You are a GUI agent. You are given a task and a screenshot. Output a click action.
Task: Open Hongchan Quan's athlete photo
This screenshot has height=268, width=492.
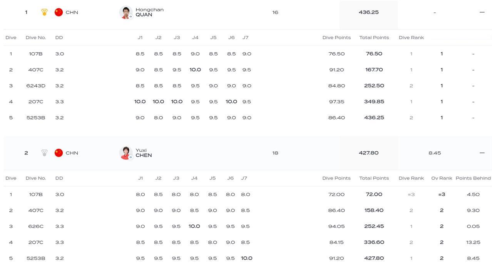(126, 12)
